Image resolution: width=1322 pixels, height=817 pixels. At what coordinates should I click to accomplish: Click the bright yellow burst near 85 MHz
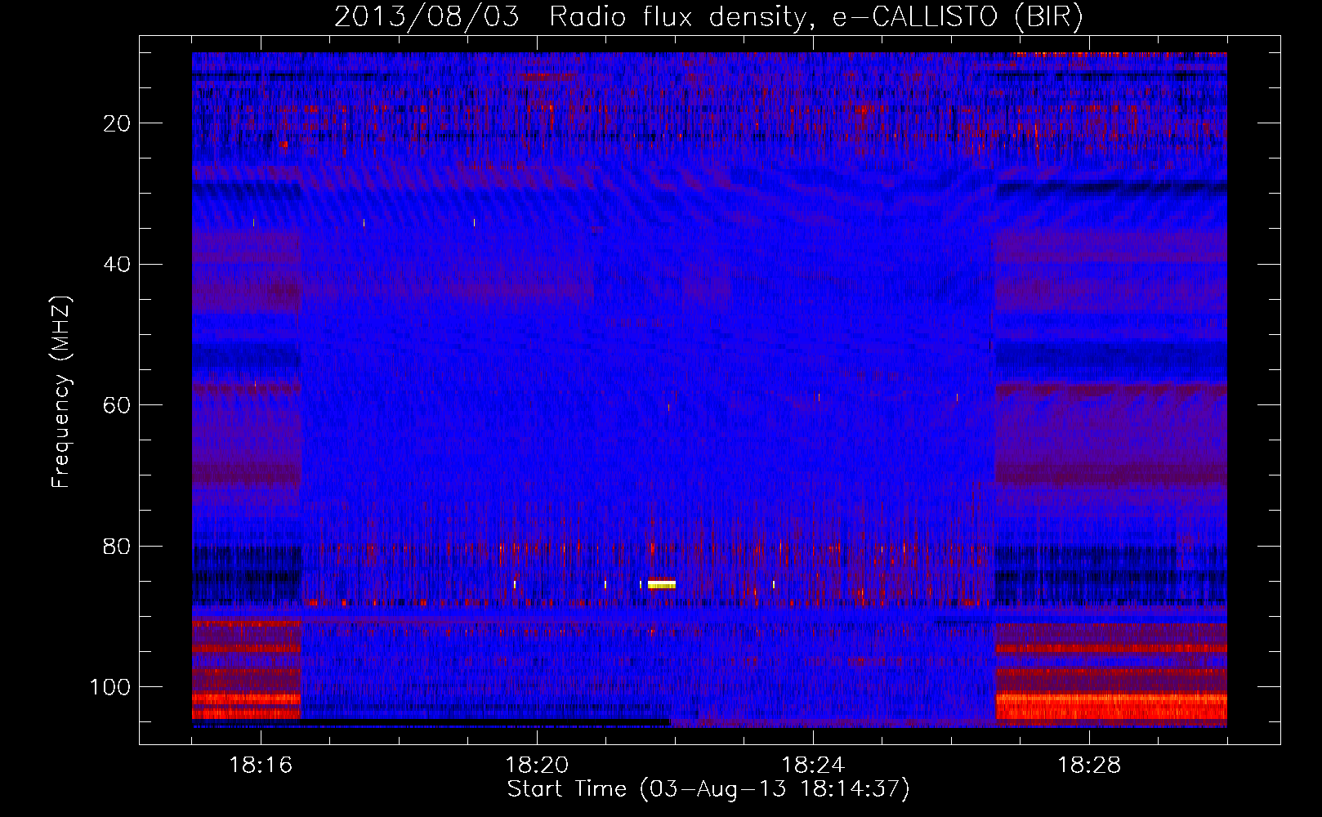click(x=662, y=584)
